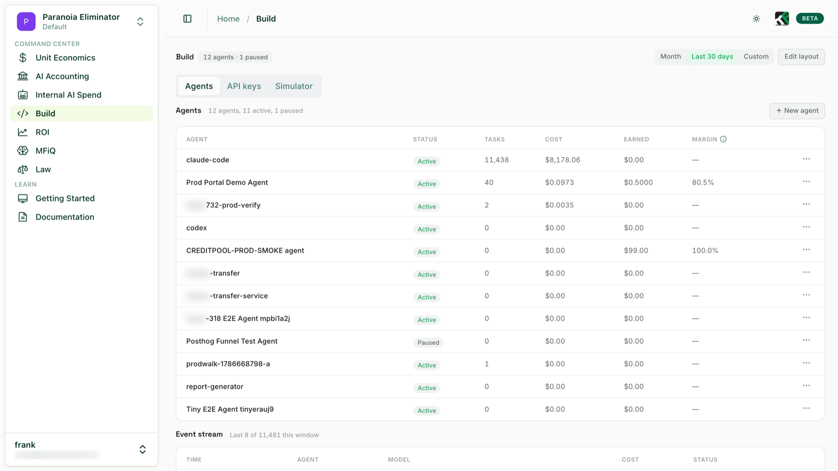Click the AI Accounting bank icon
838x471 pixels.
coord(22,76)
